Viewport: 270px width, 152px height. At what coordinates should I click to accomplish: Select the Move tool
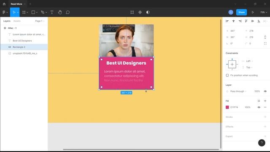pyautogui.click(x=14, y=12)
